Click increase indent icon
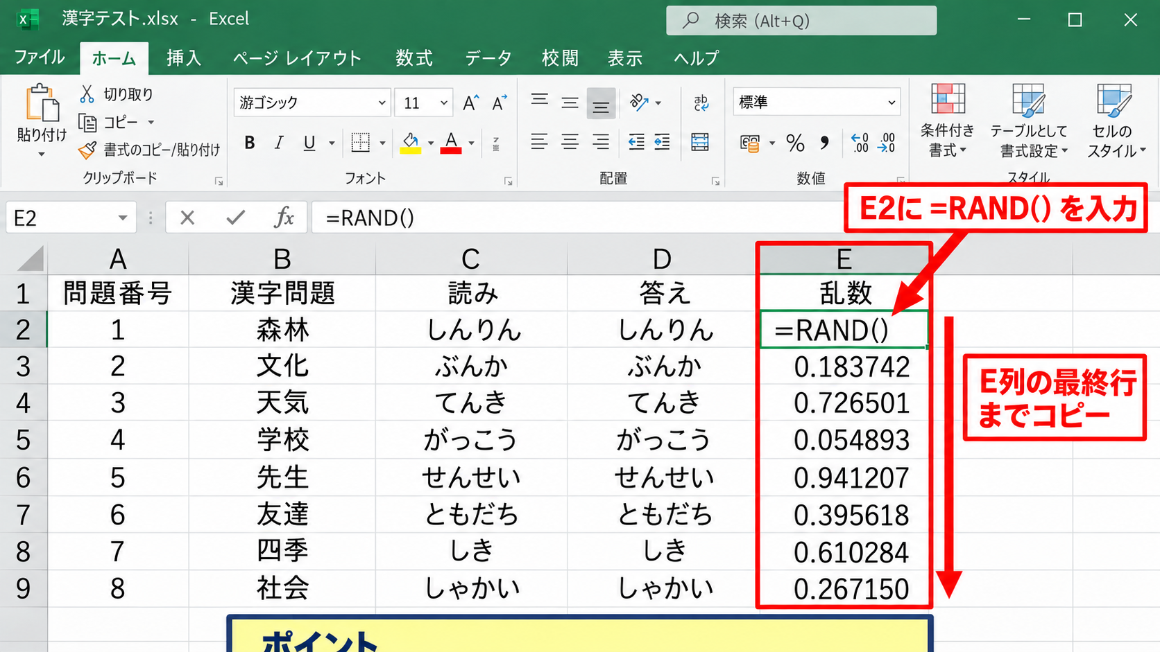Viewport: 1160px width, 652px height. click(662, 143)
